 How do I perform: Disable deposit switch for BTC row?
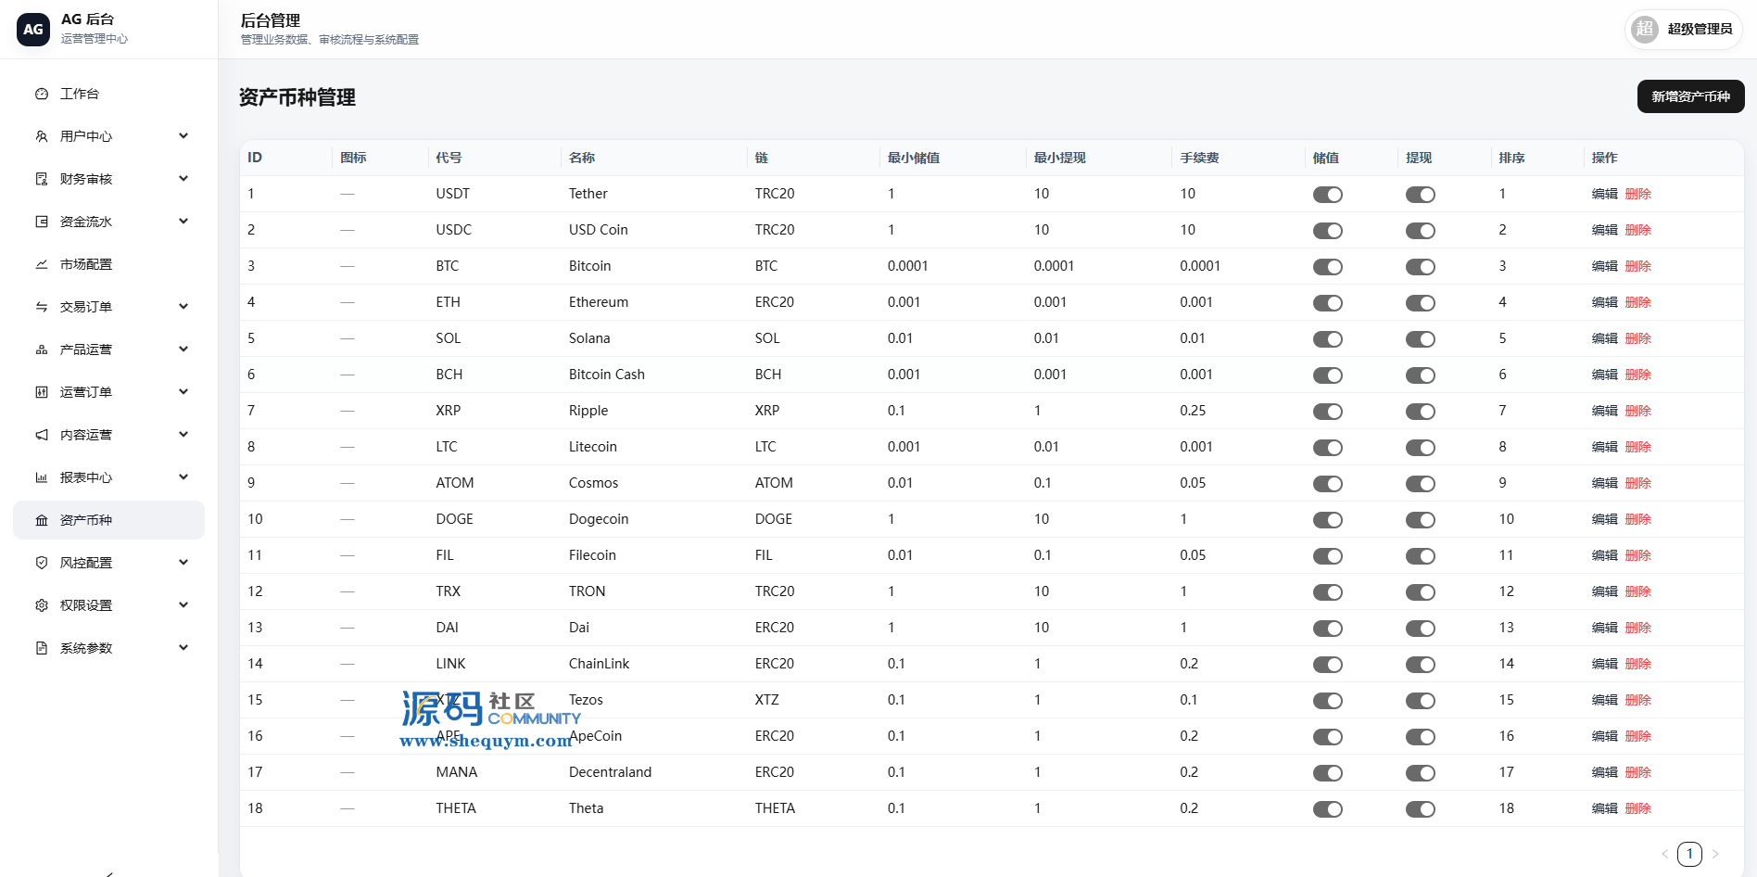click(1328, 267)
